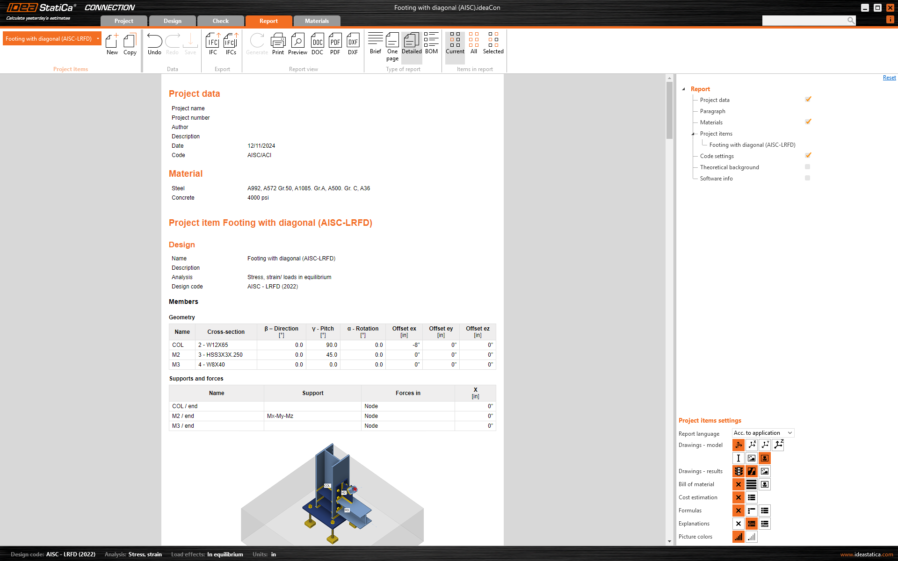
Task: Open Report language dropdown
Action: click(x=763, y=433)
